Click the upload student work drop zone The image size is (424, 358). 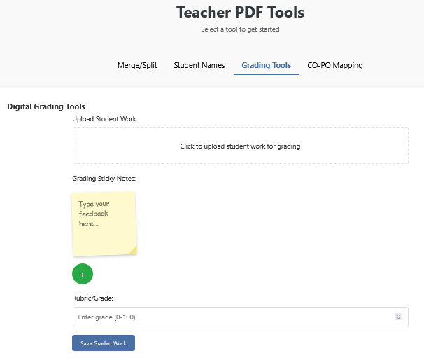point(240,146)
